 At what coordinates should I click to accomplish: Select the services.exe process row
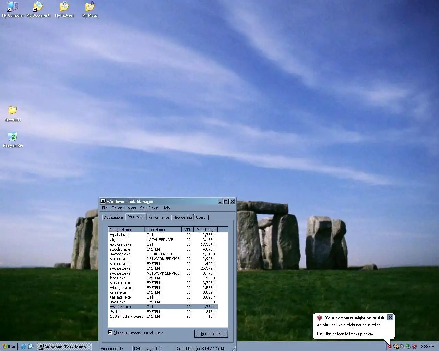pyautogui.click(x=164, y=283)
